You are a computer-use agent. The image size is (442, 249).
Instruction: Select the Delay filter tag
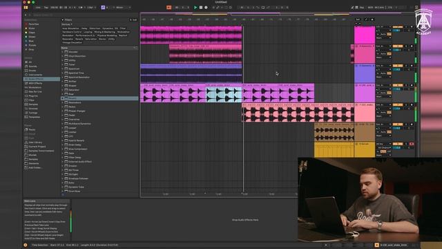point(84,28)
